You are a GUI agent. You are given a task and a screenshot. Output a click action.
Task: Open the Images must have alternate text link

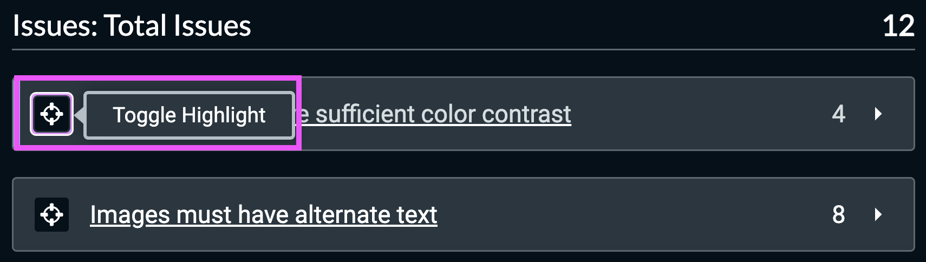tap(263, 215)
